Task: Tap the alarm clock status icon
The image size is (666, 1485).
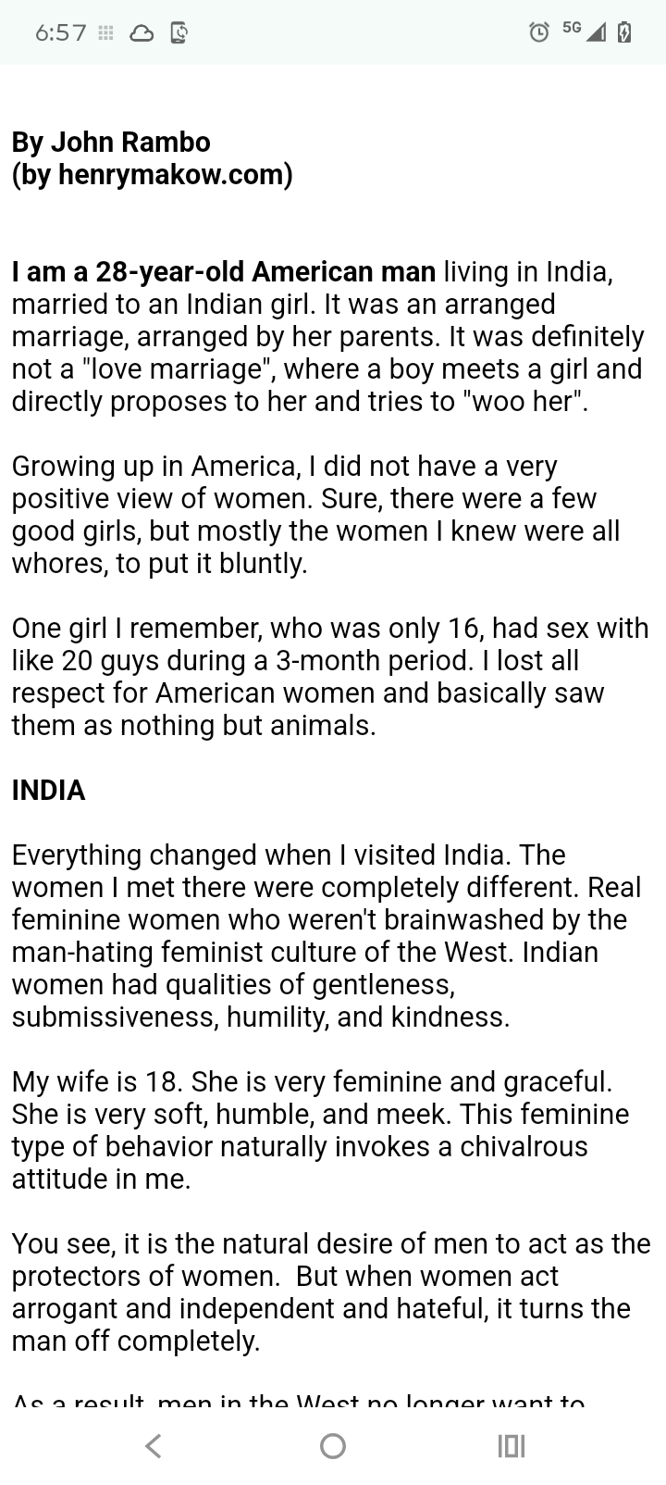Action: tap(538, 32)
